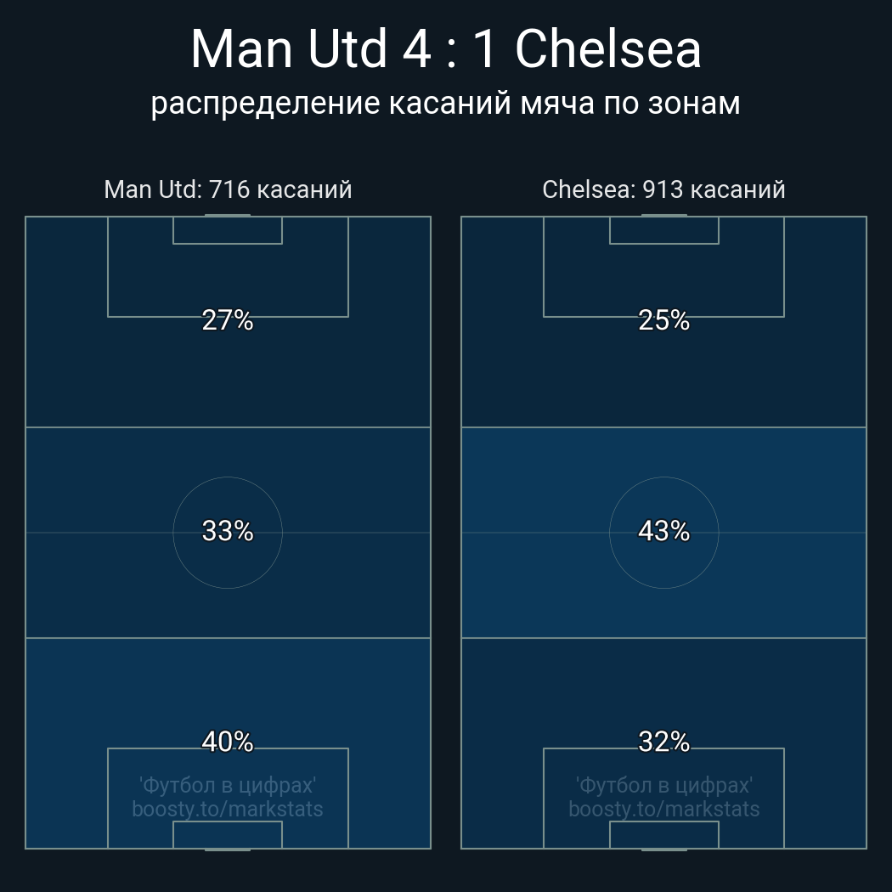Click the top six-yard box on Chelsea pitch
Screen dimensions: 892x892
point(663,230)
